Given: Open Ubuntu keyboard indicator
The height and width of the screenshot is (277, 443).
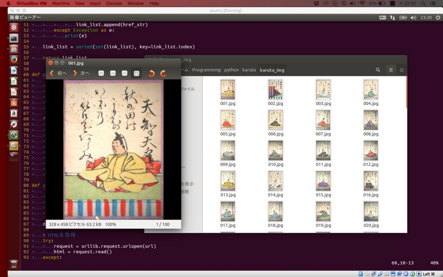Looking at the screenshot, I should [382, 17].
